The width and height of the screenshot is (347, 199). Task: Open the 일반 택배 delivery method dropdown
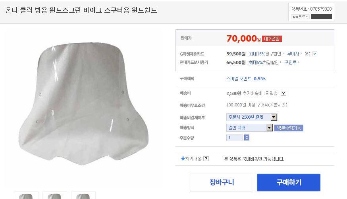(x=249, y=127)
